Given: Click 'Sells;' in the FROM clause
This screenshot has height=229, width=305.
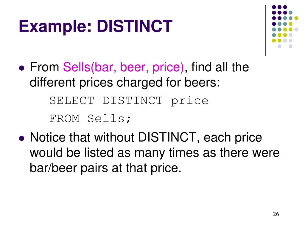Looking at the screenshot, I should [109, 119].
